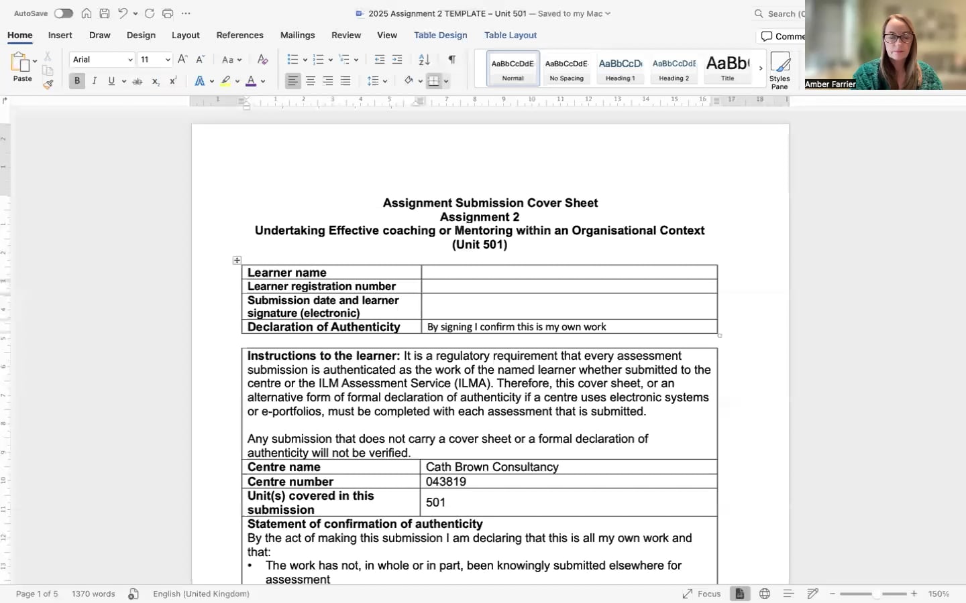Decrease font size with the small A icon
966x603 pixels.
[200, 60]
